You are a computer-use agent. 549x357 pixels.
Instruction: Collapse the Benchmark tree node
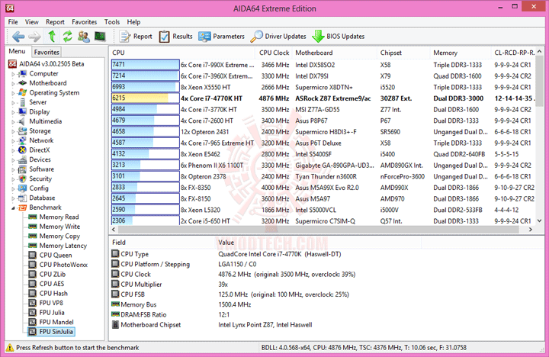13,208
